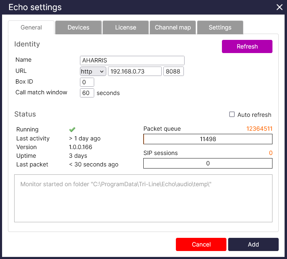This screenshot has width=287, height=259.
Task: Click the Call match window seconds field
Action: click(x=87, y=93)
